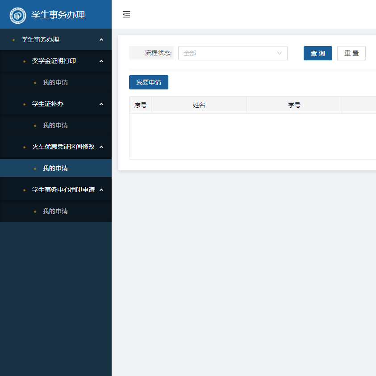
Task: Open 我的申请 under 学生证补办
Action: coord(55,125)
